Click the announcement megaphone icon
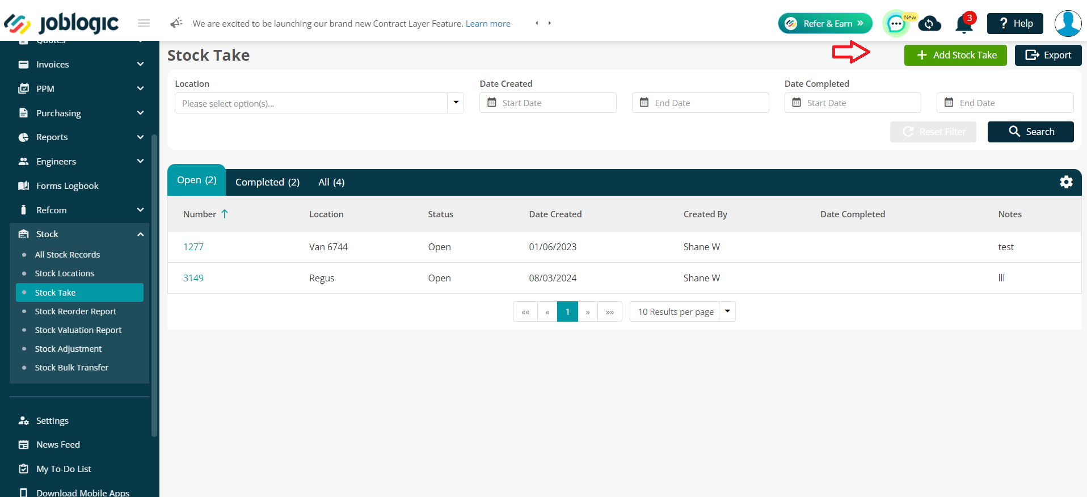 coord(176,23)
